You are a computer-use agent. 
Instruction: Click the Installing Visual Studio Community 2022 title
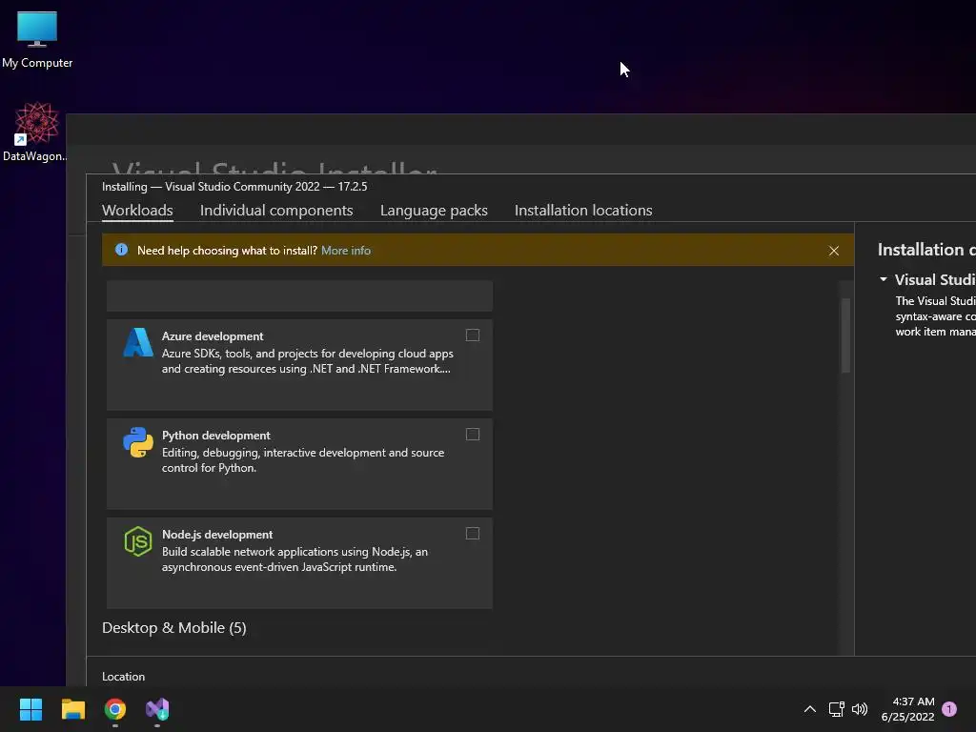pos(234,187)
